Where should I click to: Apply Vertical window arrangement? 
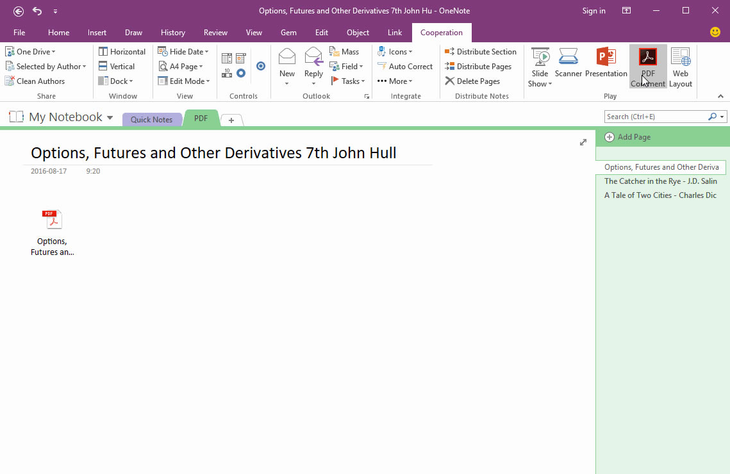117,66
